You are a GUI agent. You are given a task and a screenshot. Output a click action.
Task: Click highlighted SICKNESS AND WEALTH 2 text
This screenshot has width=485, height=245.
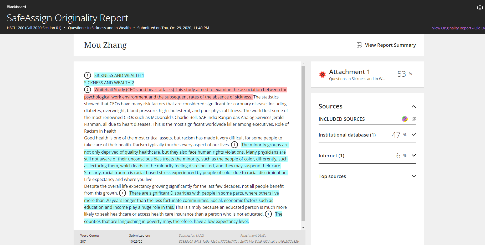(x=109, y=83)
